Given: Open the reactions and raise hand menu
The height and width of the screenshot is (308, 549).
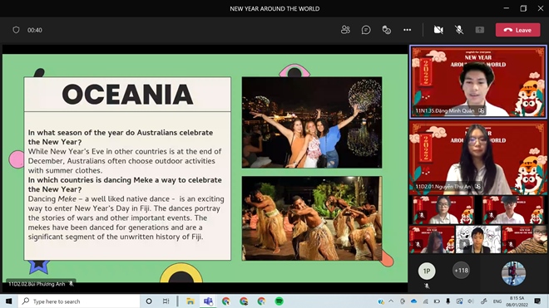Looking at the screenshot, I should 387,30.
